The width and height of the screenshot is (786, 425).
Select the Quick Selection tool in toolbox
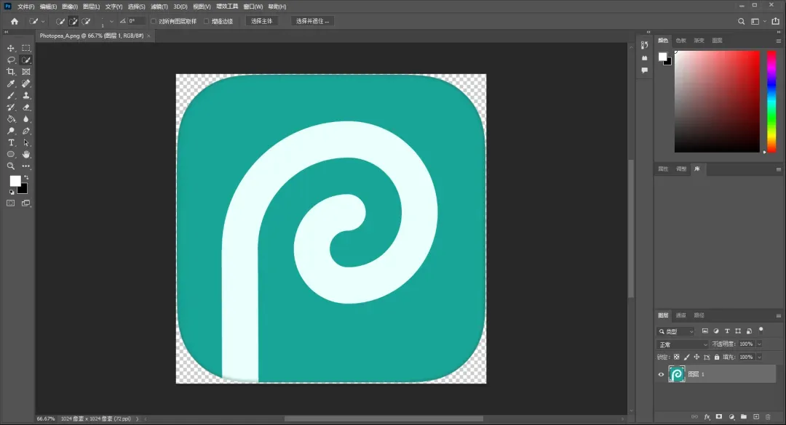pyautogui.click(x=26, y=60)
